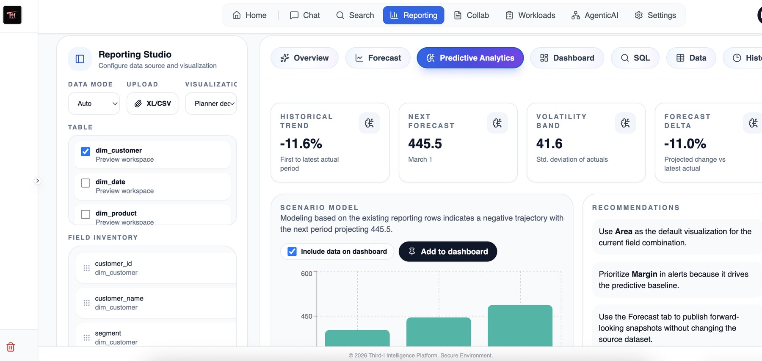Open the Dashboard tab
The image size is (762, 361).
point(567,58)
